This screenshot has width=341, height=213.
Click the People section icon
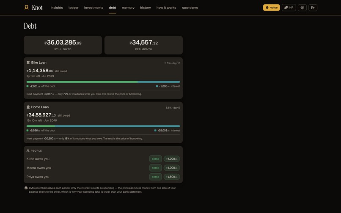[x=28, y=151]
